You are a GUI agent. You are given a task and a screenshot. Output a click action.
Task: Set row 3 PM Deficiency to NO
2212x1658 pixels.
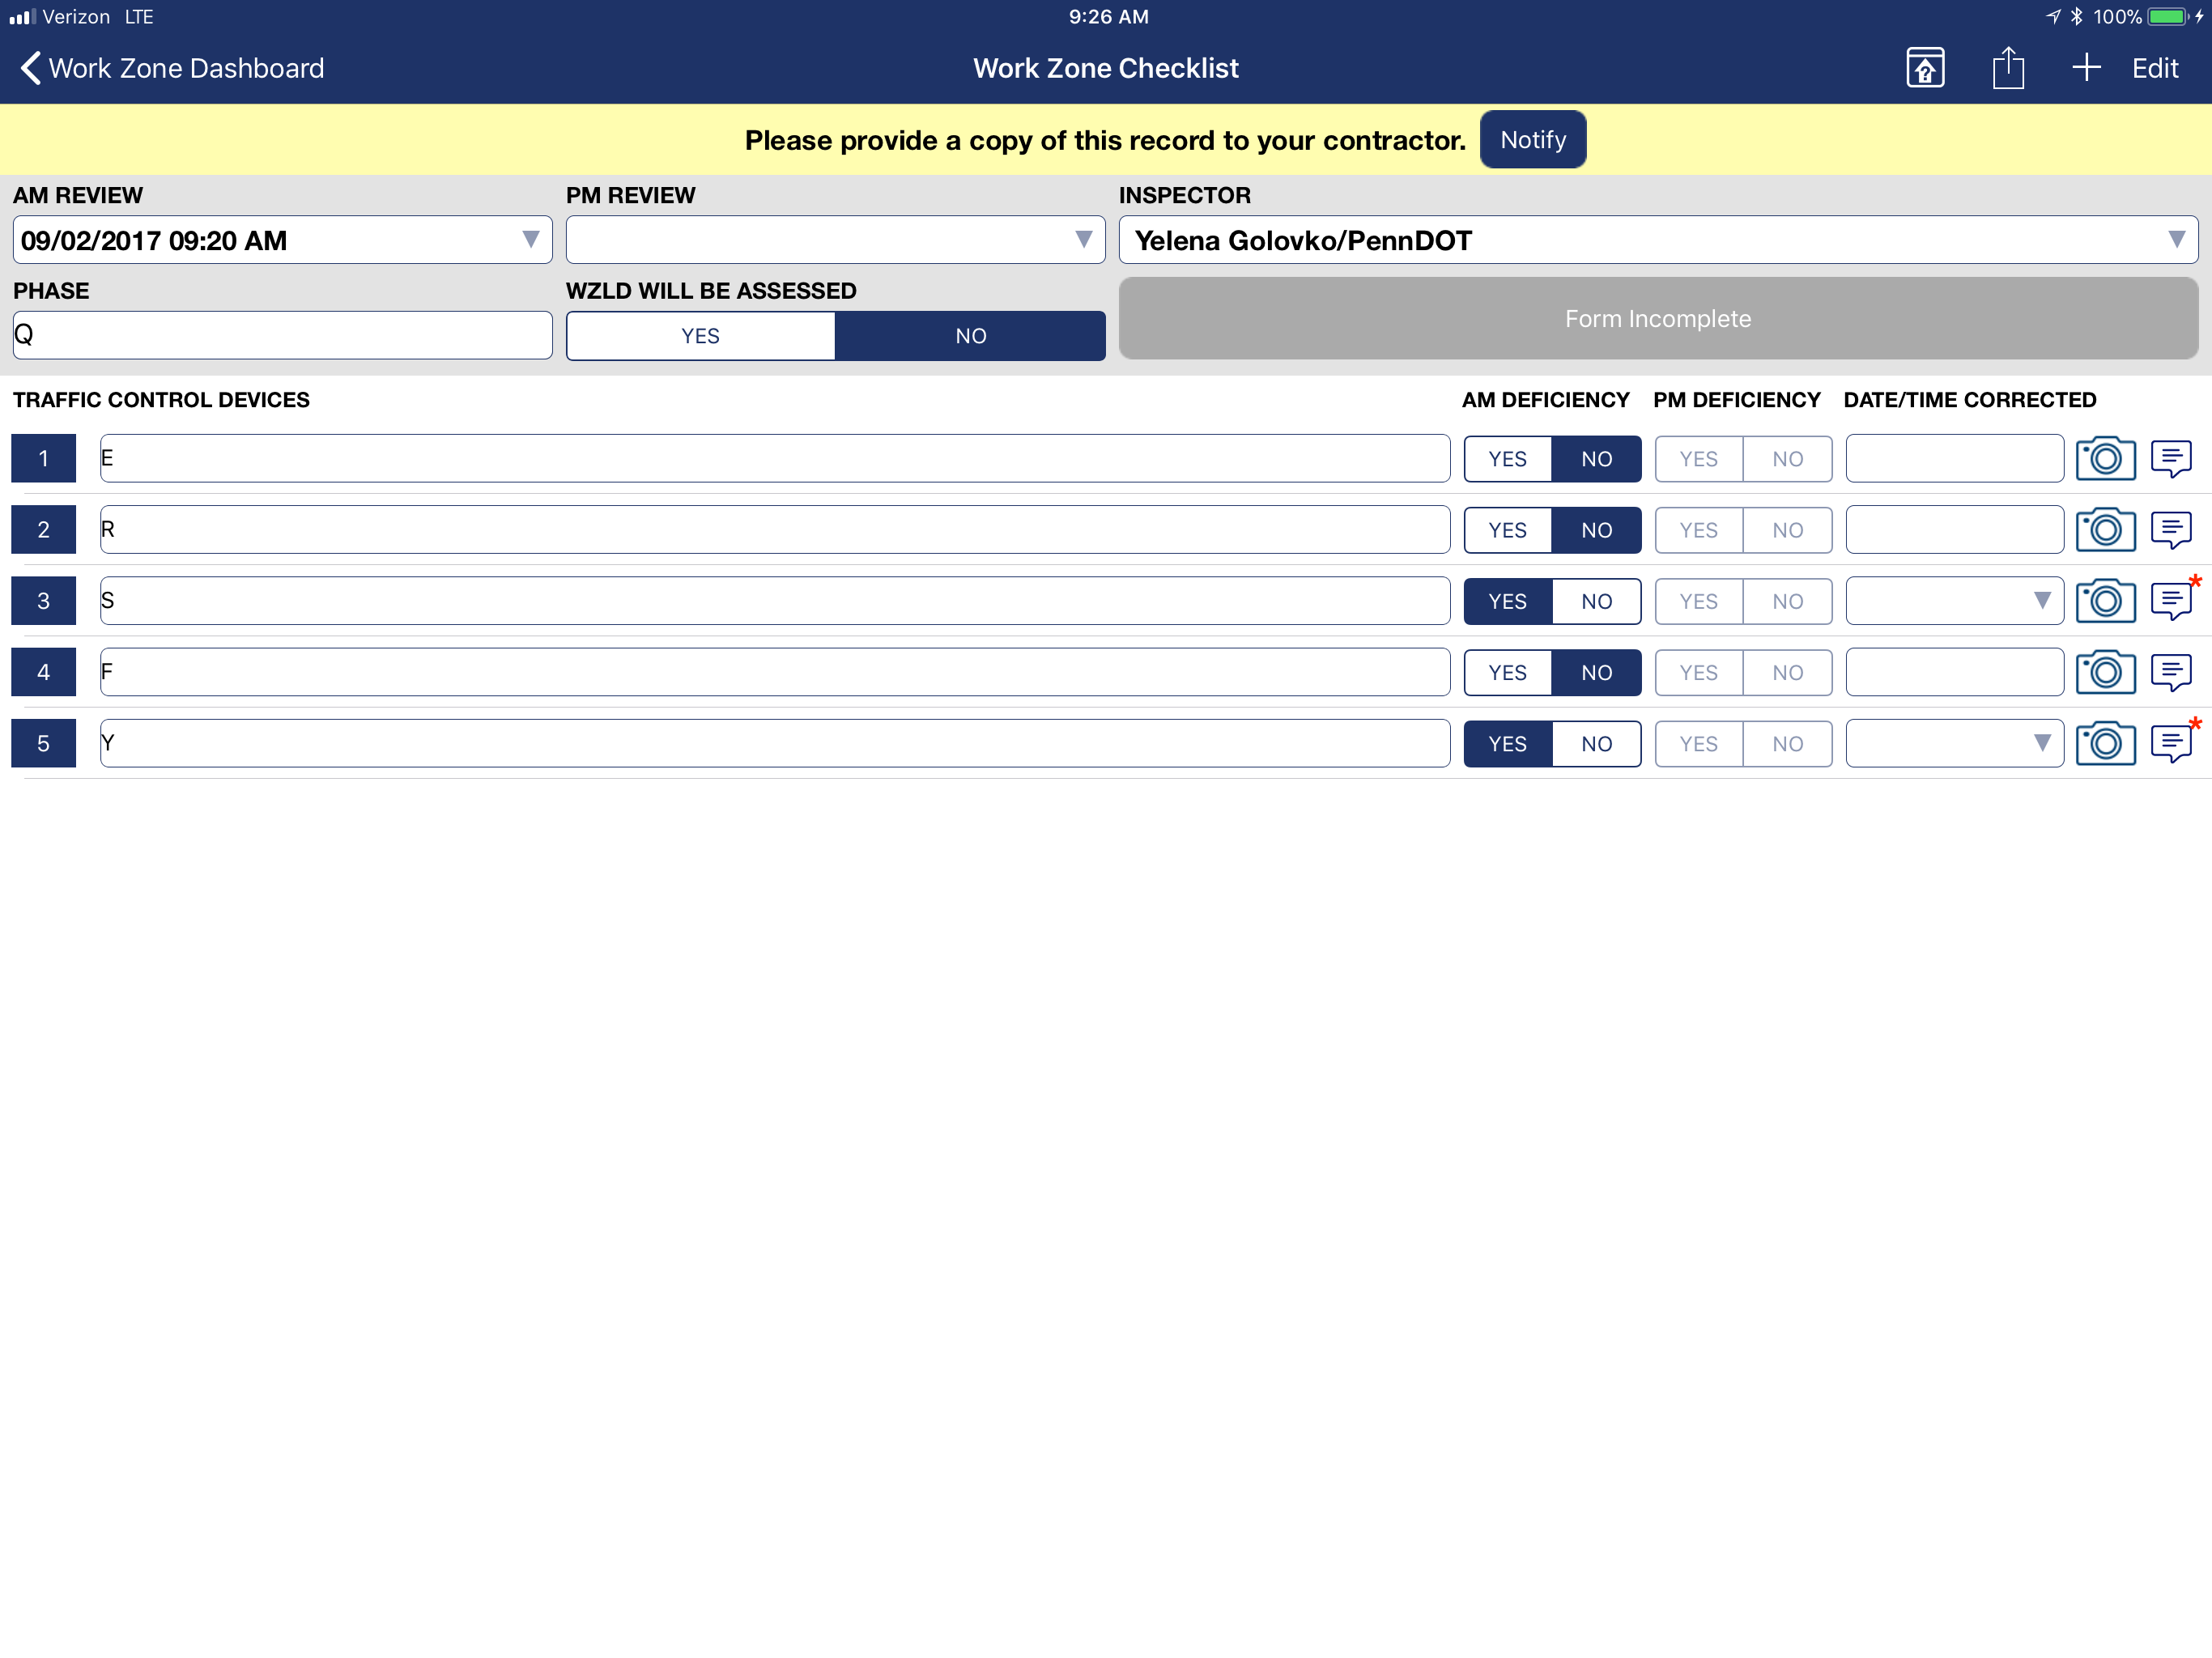(x=1787, y=601)
